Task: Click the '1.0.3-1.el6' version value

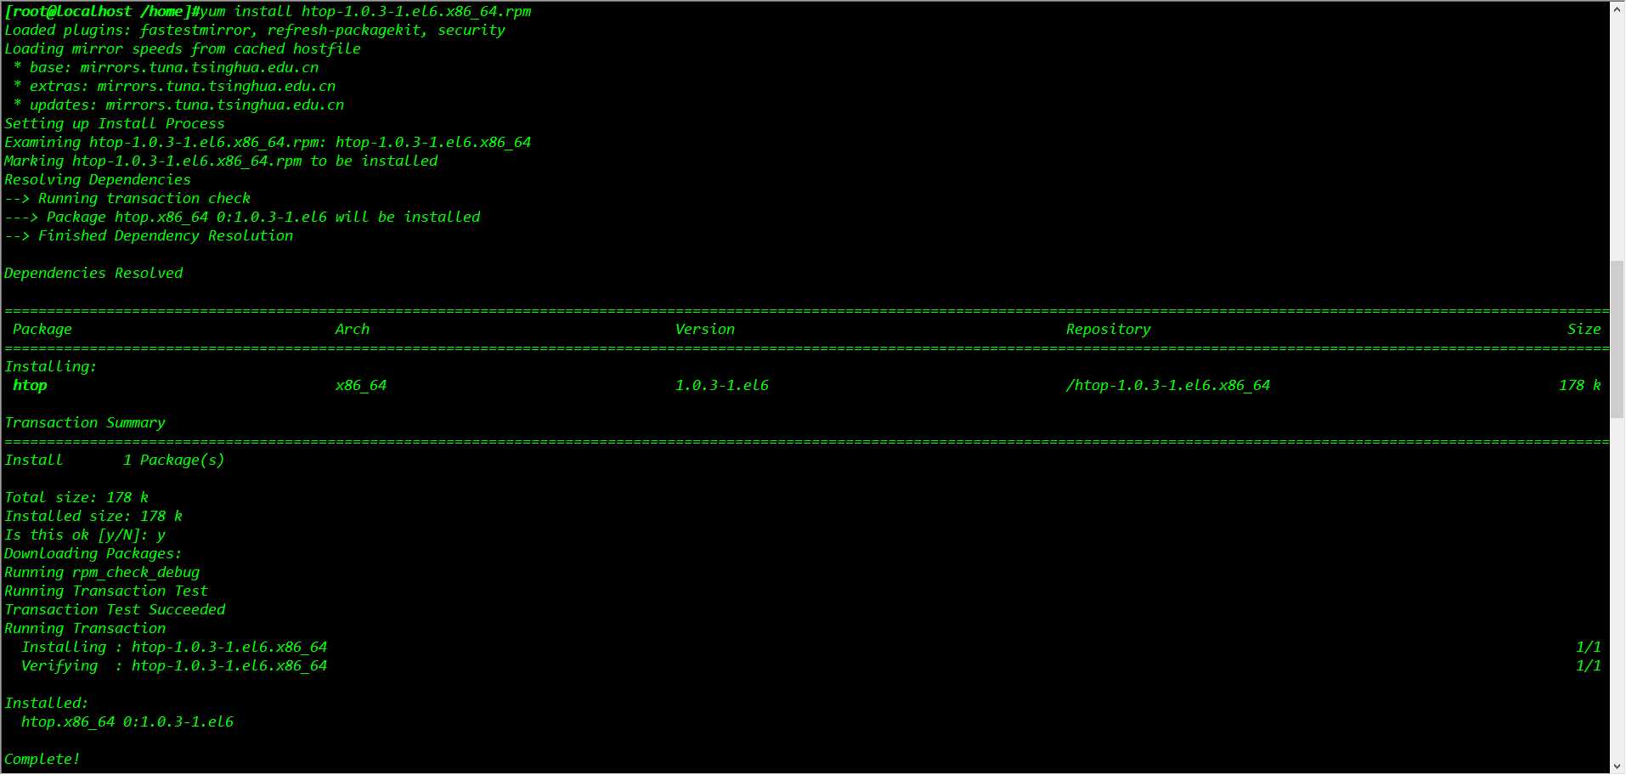Action: pos(722,385)
